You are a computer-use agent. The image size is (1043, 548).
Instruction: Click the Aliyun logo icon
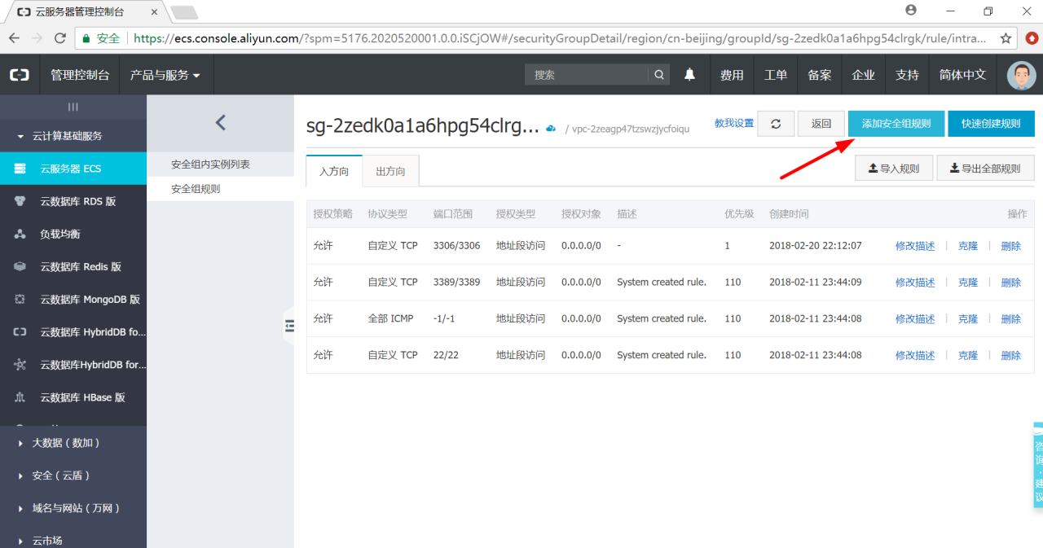[20, 75]
